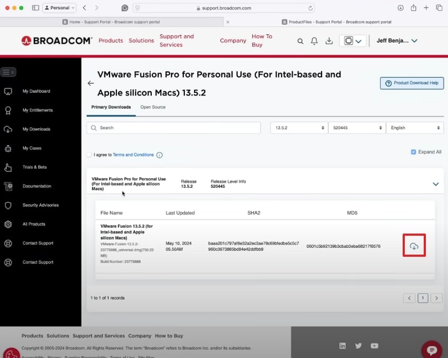The image size is (448, 358).
Task: Click the MD5 hash value
Action: 344,246
